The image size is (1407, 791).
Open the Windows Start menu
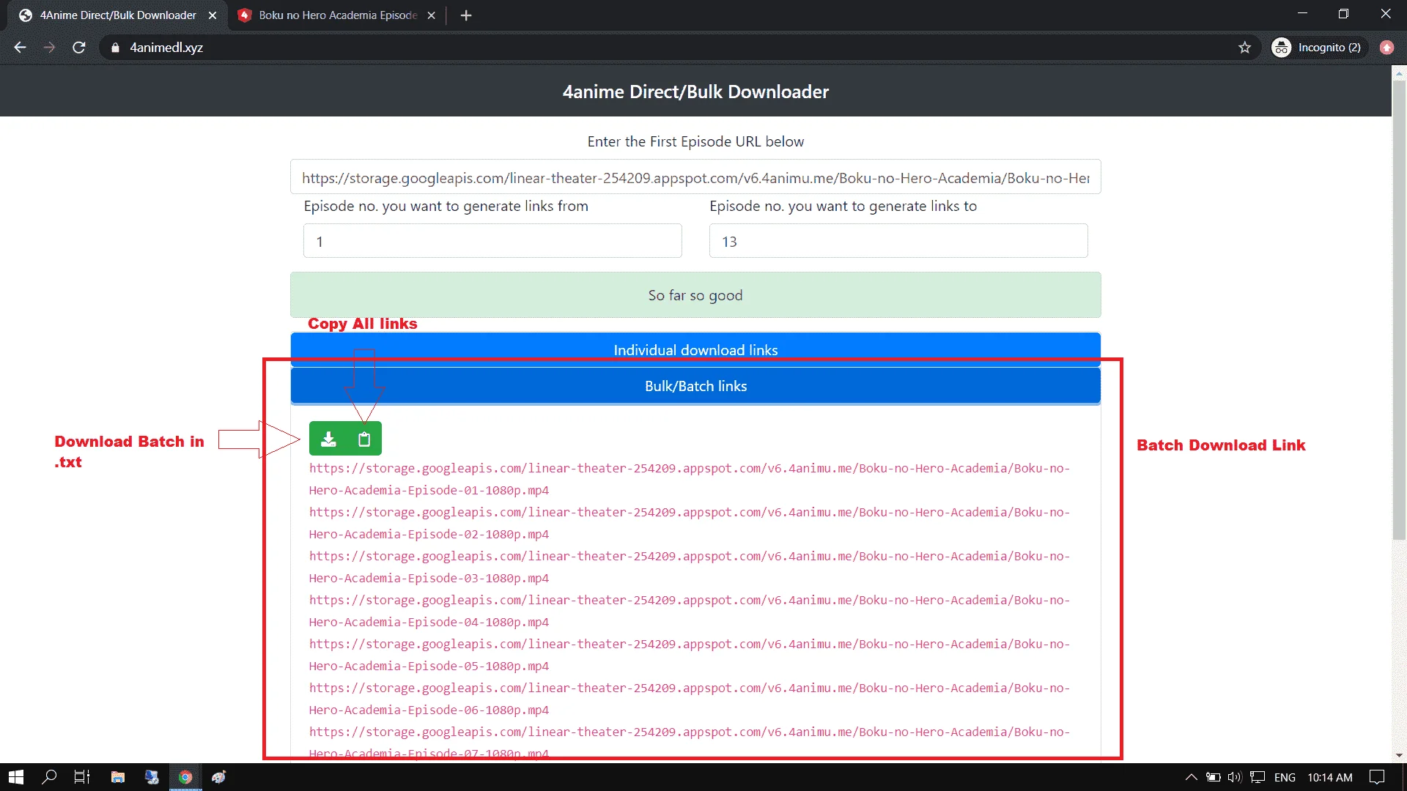[15, 777]
